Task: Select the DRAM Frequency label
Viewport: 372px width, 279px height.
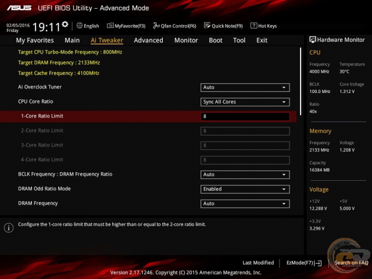Action: coord(38,203)
